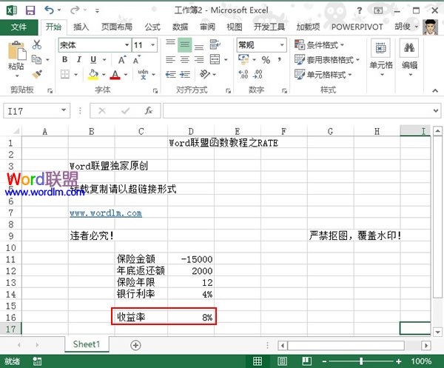Toggle Bold formatting

(x=65, y=59)
